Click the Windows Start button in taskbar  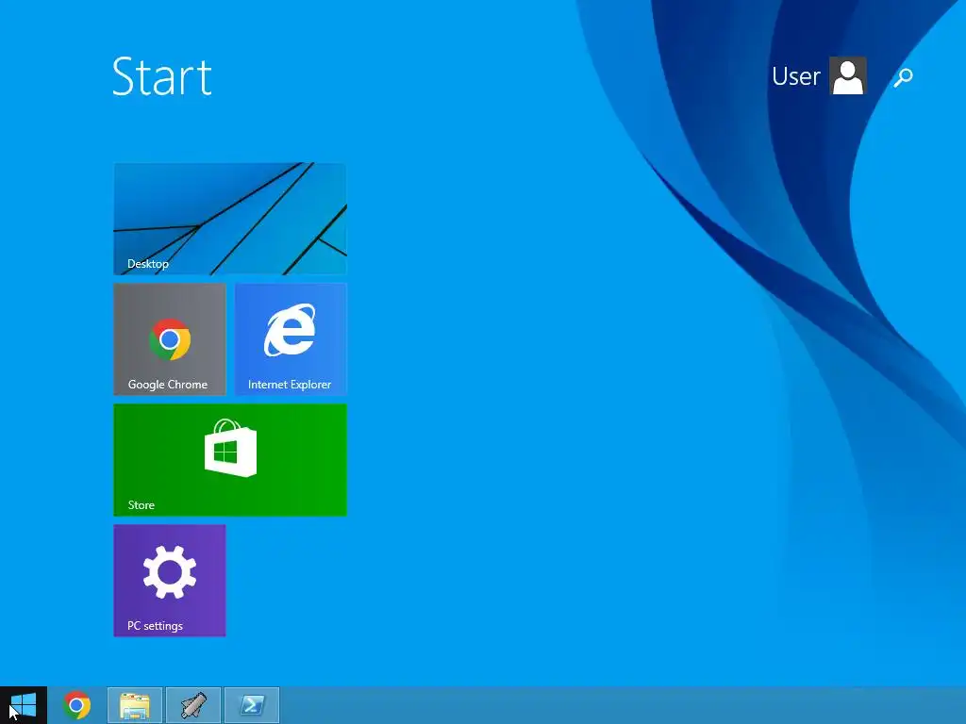click(x=24, y=705)
